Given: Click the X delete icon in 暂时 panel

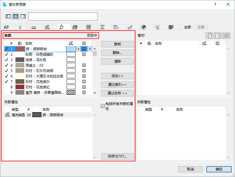Looking at the screenshot, I should [x=226, y=36].
